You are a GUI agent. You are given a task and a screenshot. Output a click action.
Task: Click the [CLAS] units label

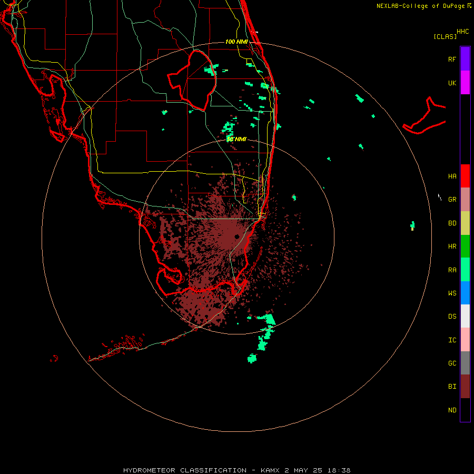pyautogui.click(x=445, y=36)
